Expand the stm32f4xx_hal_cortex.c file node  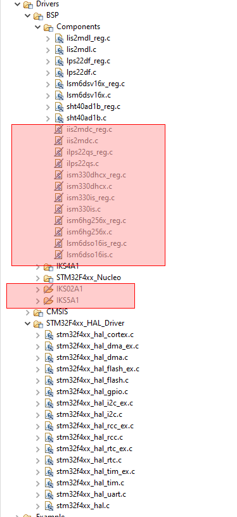(38, 335)
